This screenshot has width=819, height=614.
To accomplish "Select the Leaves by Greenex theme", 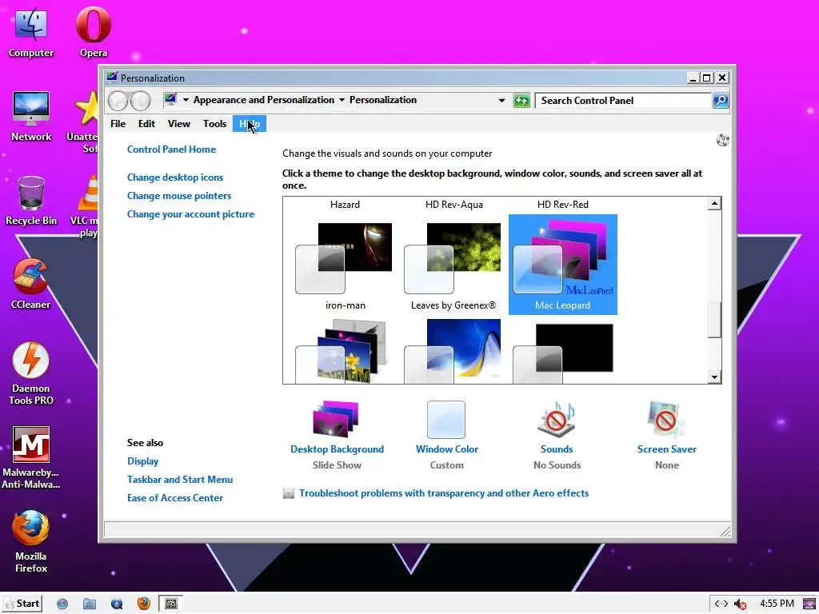I will click(453, 265).
